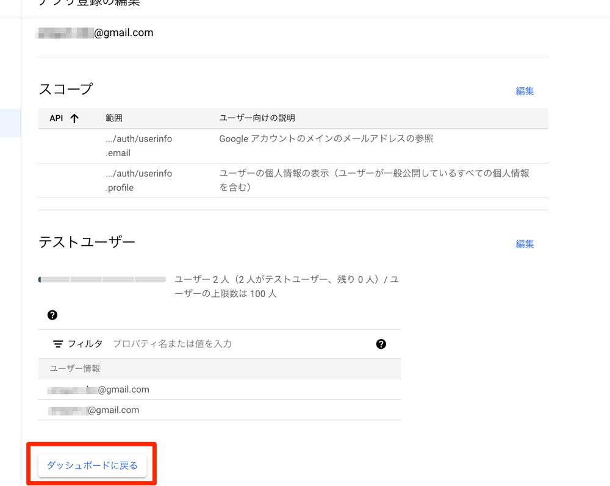
Task: Open the スコープ section's 編集 link
Action: 525,90
